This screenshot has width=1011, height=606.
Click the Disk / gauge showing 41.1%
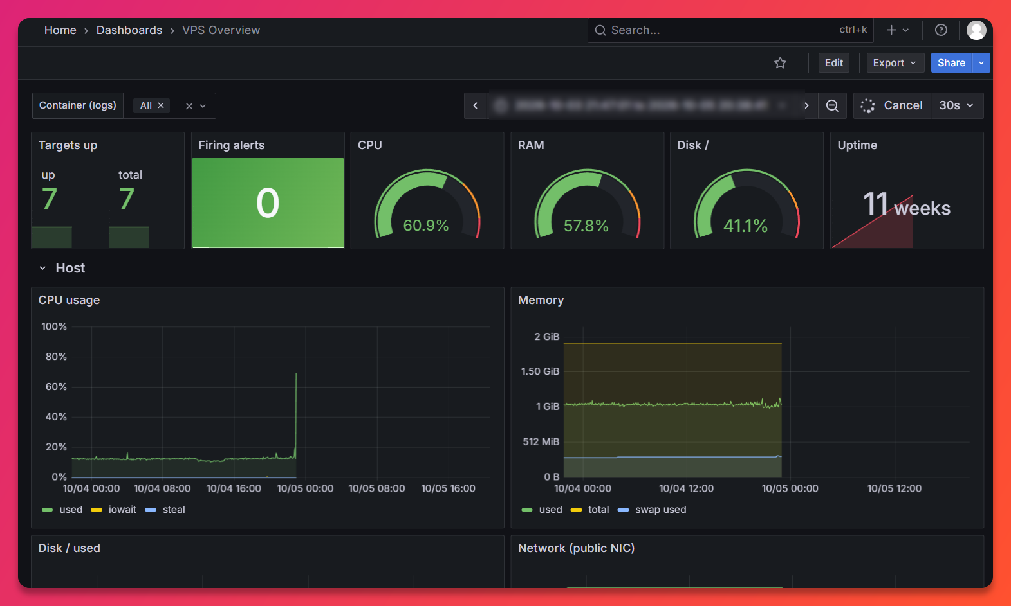coord(747,204)
